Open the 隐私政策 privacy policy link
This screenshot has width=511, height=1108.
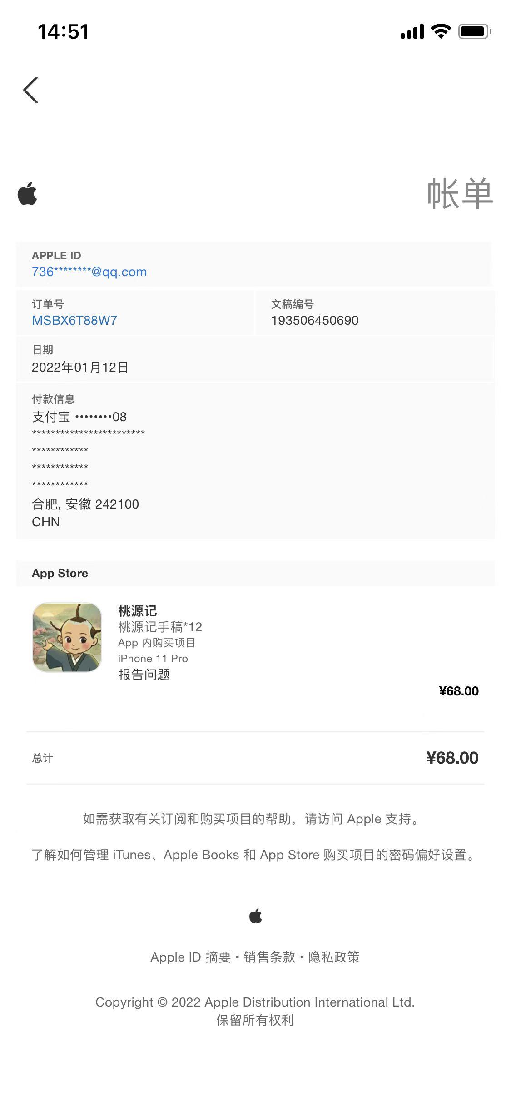(334, 957)
